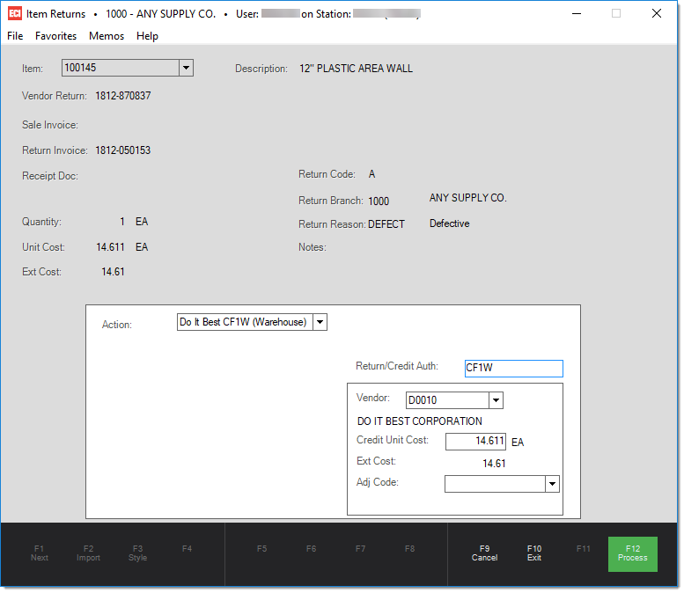Open the Help menu
The width and height of the screenshot is (684, 593).
tap(147, 36)
